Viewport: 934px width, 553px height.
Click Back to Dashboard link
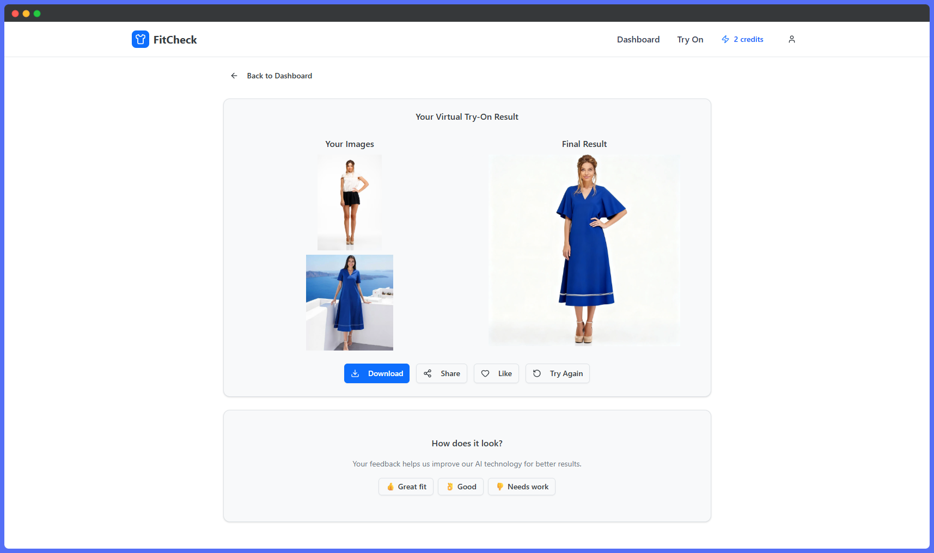pyautogui.click(x=279, y=76)
